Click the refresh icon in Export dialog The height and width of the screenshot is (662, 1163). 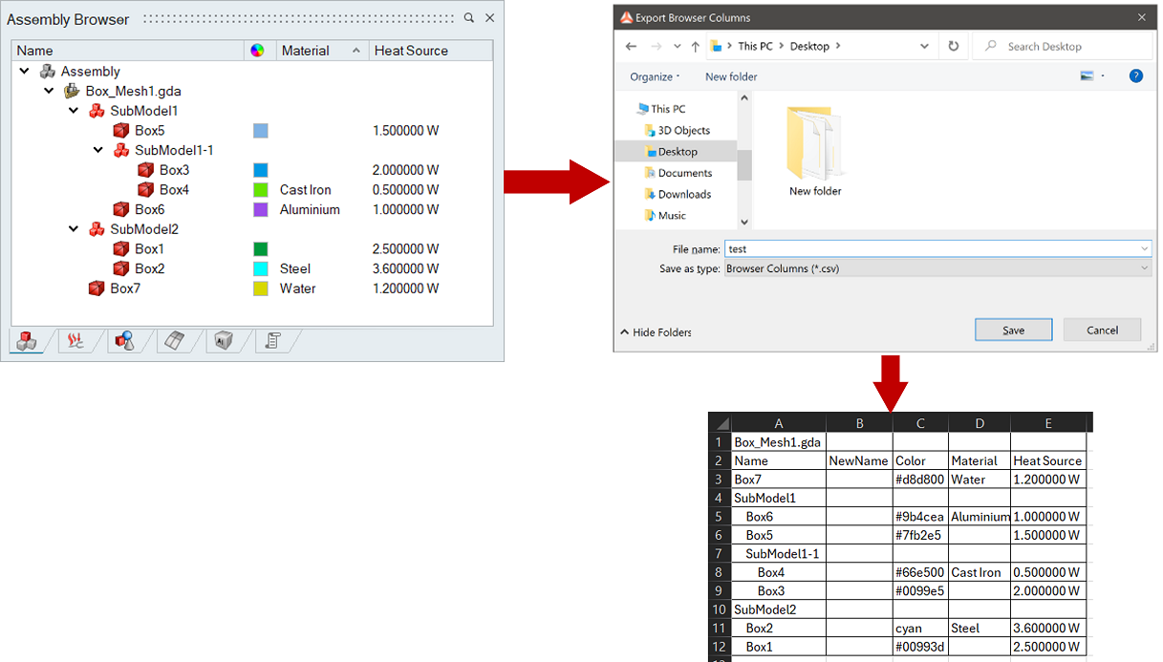pos(953,46)
